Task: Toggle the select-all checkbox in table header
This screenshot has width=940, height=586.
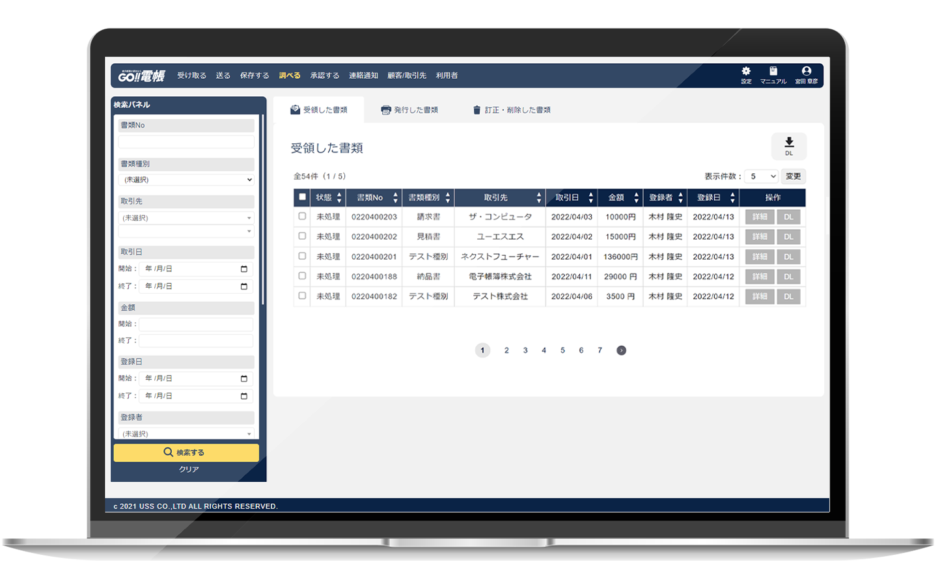Action: 302,197
